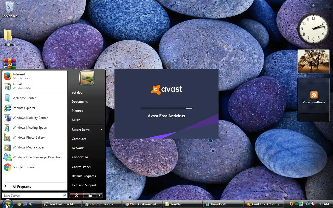Image resolution: width=333 pixels, height=208 pixels.
Task: Open Windows Meeting Space
Action: coord(35,128)
